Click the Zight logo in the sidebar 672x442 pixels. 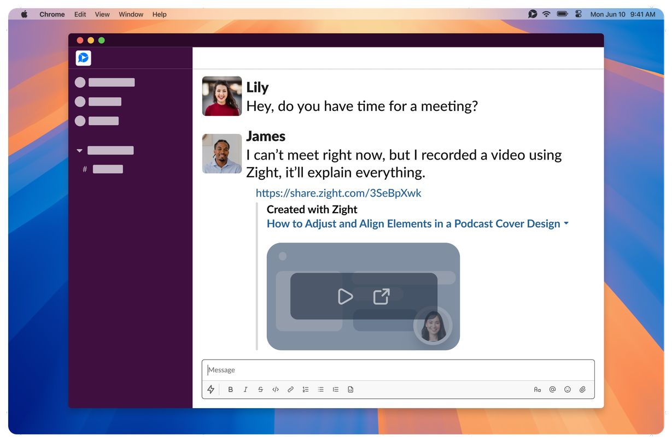coord(83,58)
